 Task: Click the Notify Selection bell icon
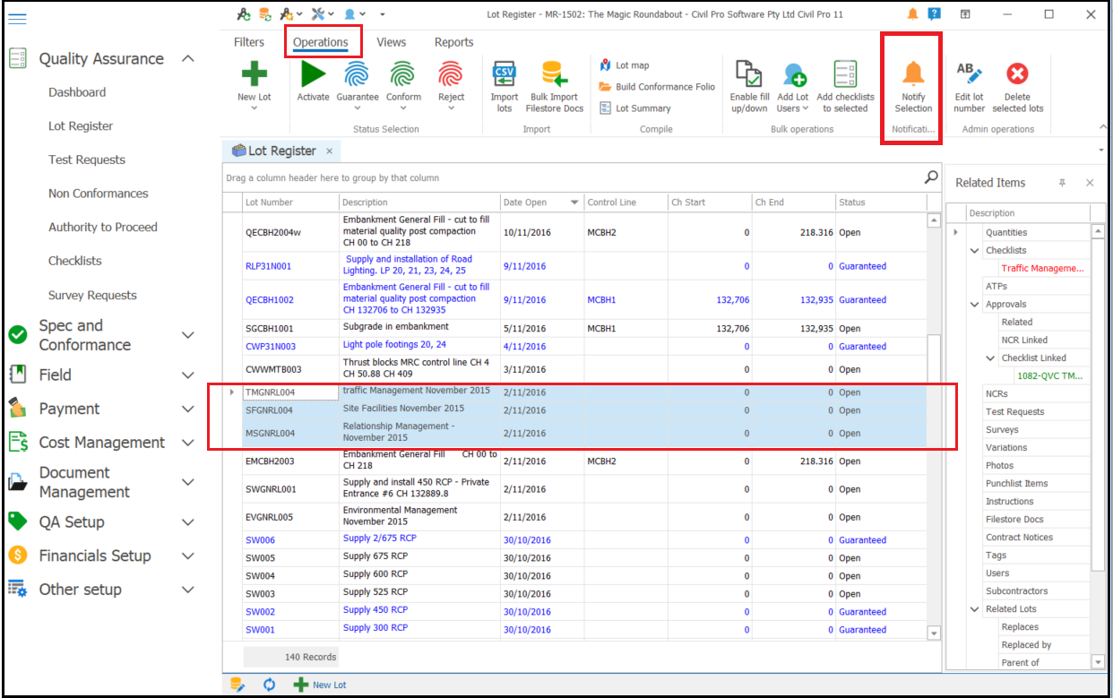pos(913,73)
